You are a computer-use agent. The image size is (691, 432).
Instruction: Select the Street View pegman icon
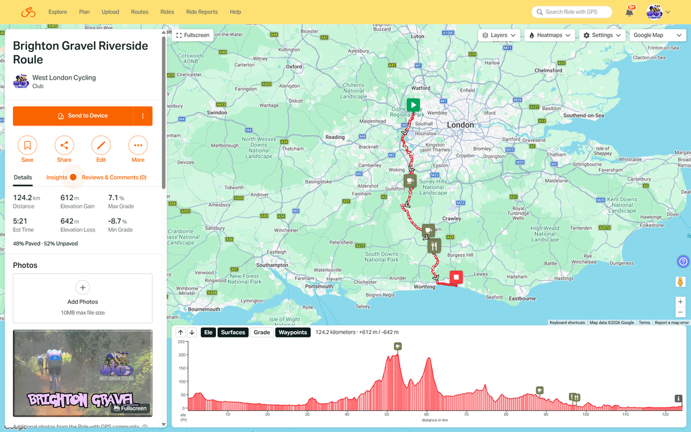(680, 282)
